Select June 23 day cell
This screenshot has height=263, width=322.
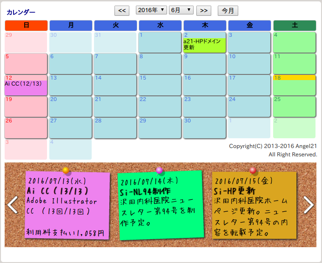tap(205, 107)
